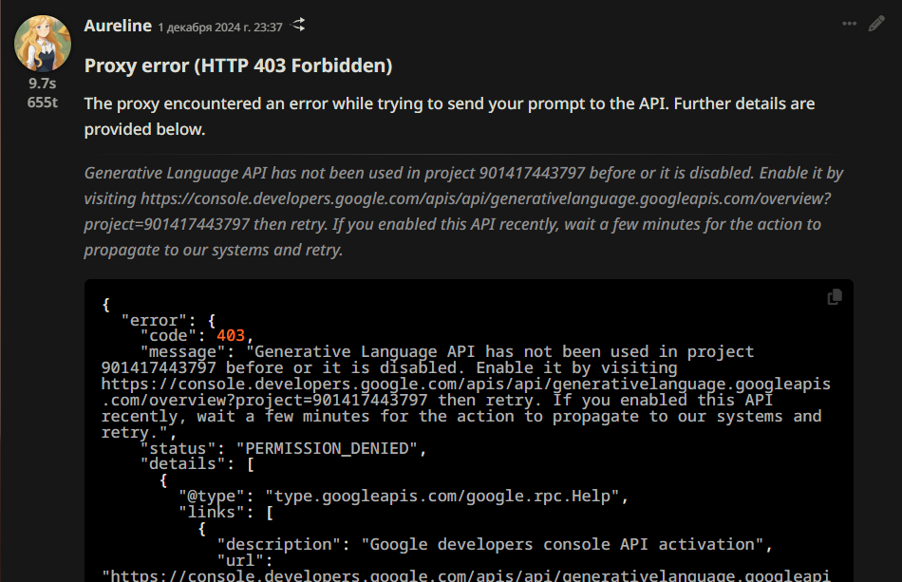Click the type.googleapis.com/google.rpc.Help value
This screenshot has width=902, height=582.
(x=442, y=496)
